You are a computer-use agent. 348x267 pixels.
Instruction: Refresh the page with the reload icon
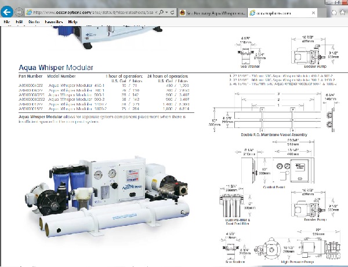pyautogui.click(x=172, y=12)
